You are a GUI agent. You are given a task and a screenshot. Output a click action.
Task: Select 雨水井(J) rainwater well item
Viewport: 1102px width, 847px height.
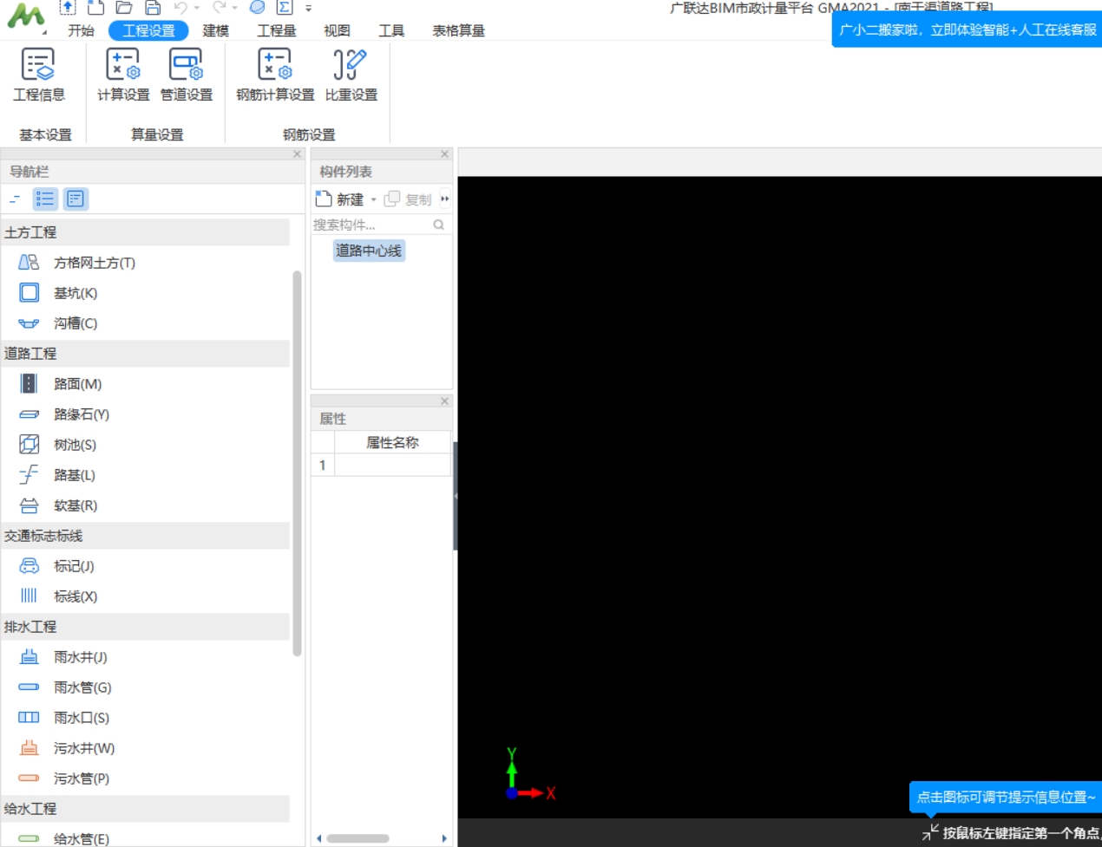(62, 657)
